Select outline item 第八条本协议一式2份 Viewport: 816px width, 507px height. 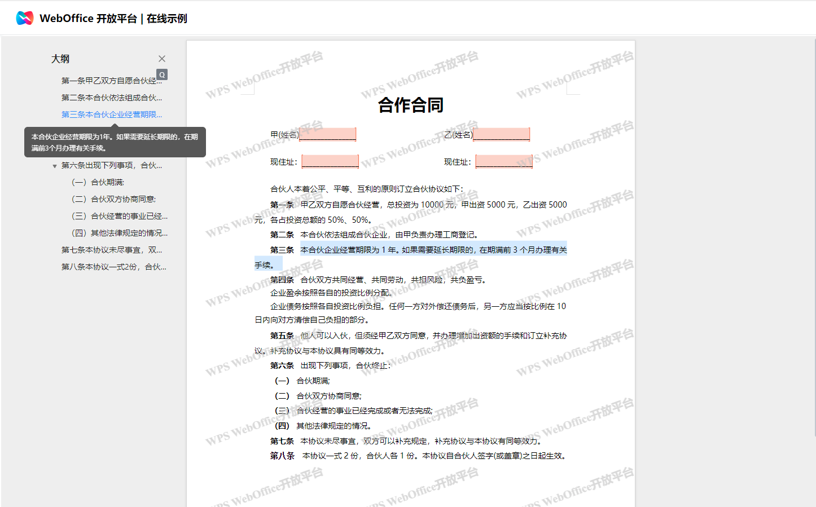pos(113,267)
